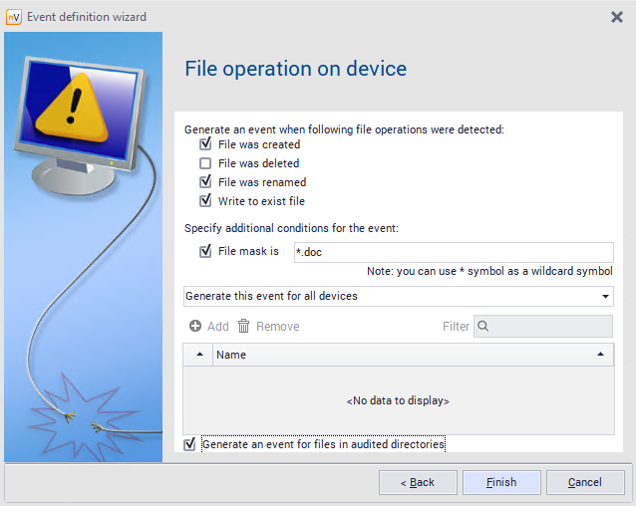Screen dimensions: 636x506
Task: Click the Filter magnifying glass icon
Action: click(x=483, y=326)
